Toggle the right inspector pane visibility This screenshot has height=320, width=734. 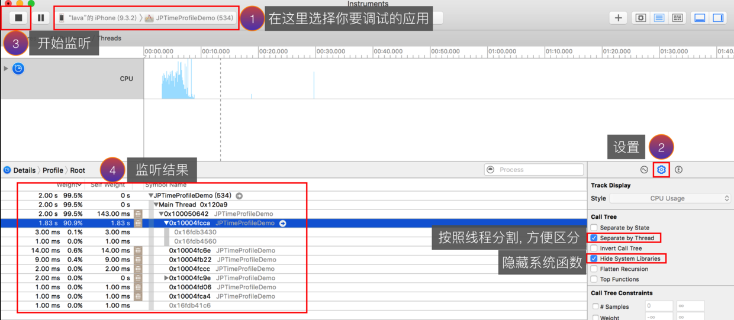[718, 18]
